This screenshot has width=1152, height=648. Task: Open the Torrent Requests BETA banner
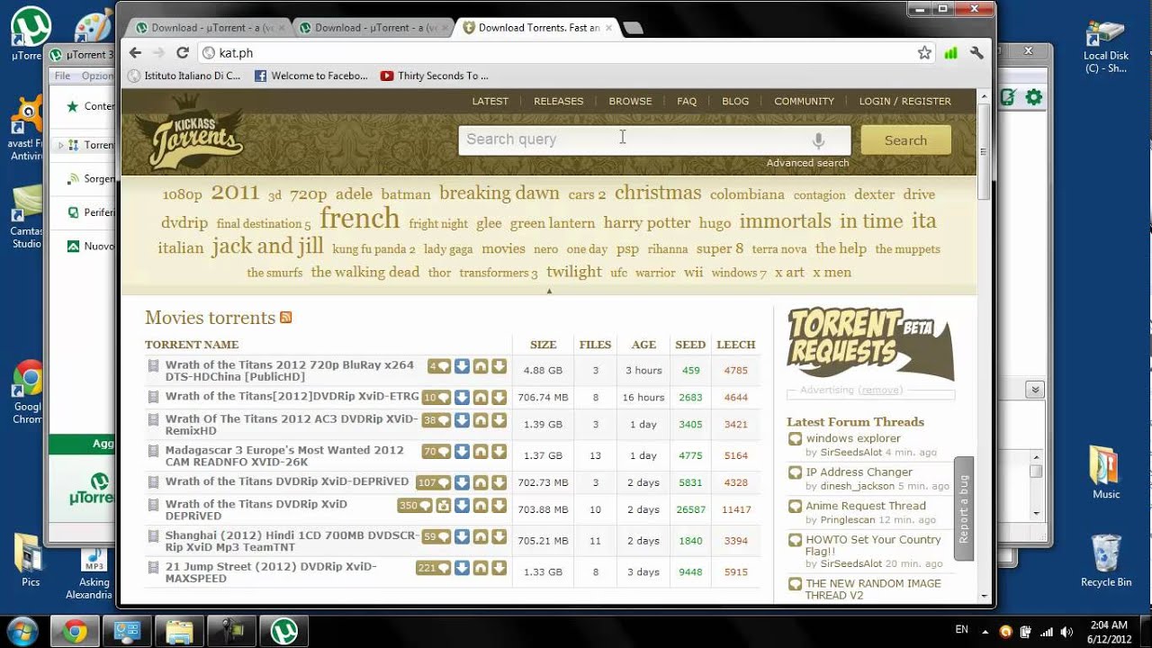tap(869, 344)
